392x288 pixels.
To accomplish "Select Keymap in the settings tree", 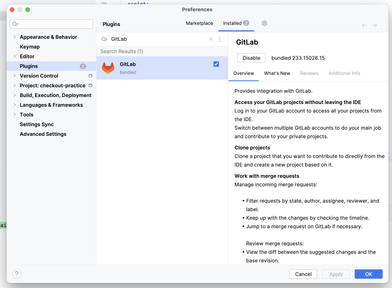I will [x=30, y=47].
